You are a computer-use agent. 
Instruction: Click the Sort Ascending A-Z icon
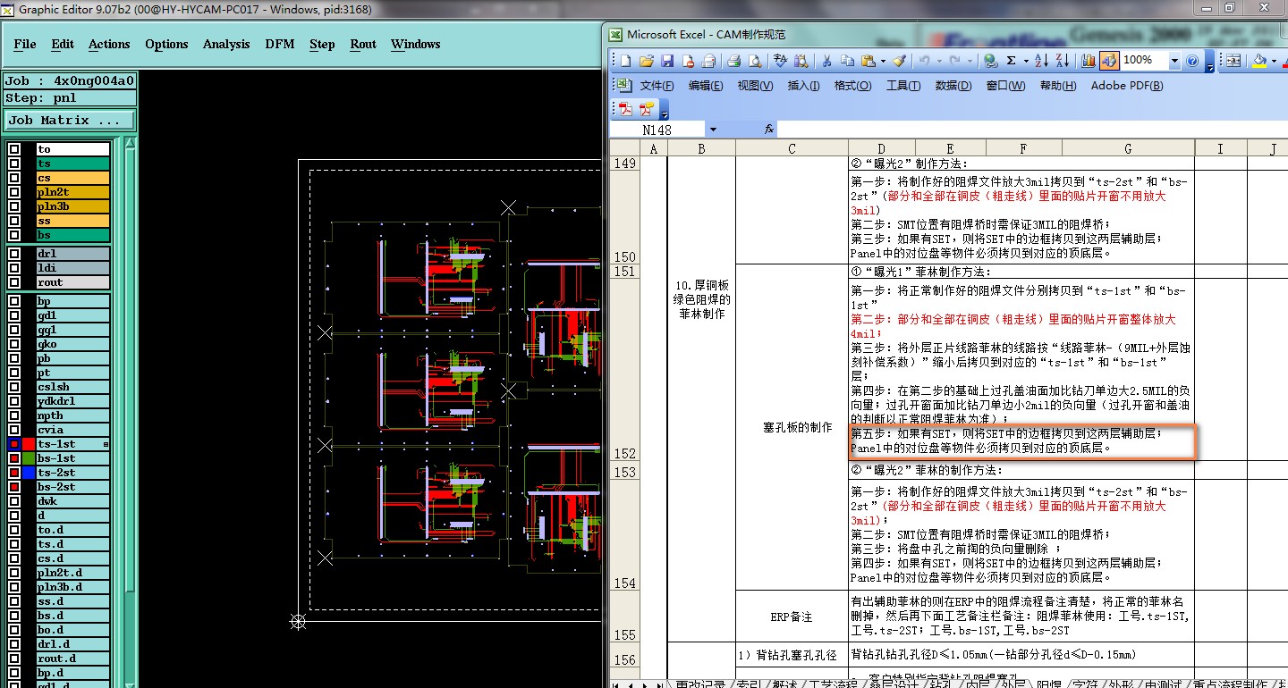(1041, 61)
